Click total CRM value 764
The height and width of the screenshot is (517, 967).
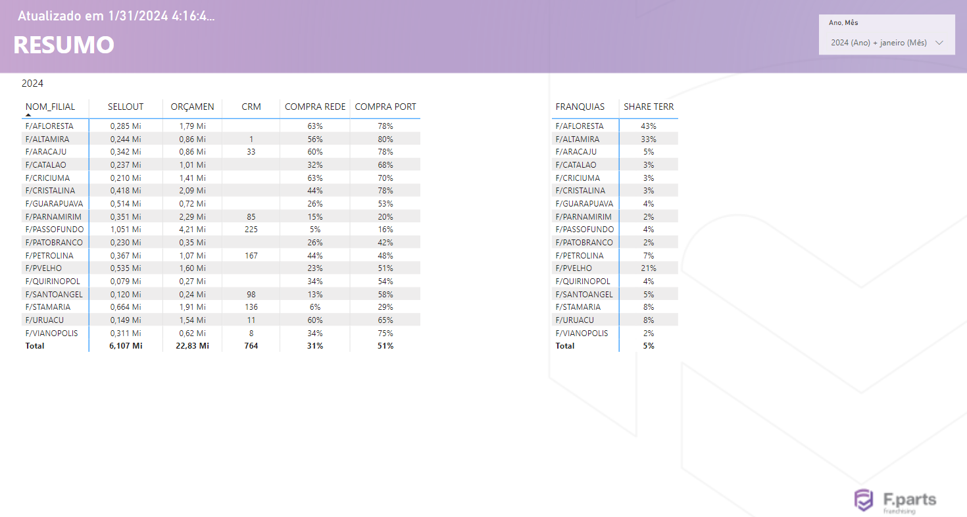[251, 345]
